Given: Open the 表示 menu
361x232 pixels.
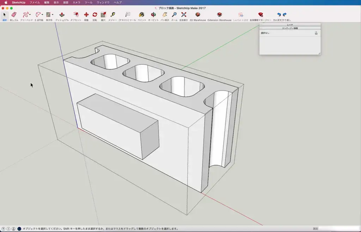Looking at the screenshot, I should pyautogui.click(x=56, y=2).
